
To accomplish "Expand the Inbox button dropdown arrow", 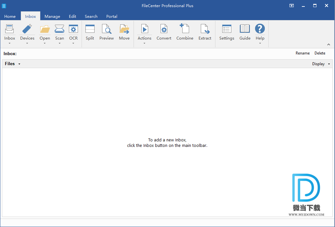I will 10,43.
